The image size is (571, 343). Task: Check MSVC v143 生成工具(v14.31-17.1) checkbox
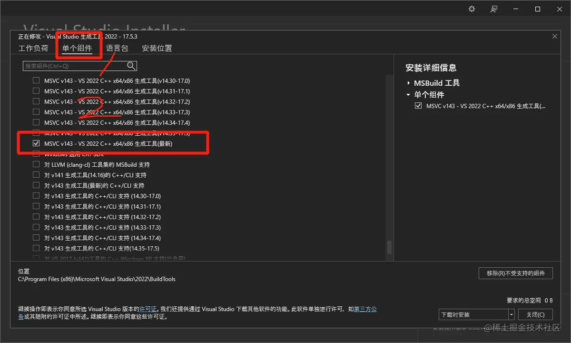pos(36,91)
